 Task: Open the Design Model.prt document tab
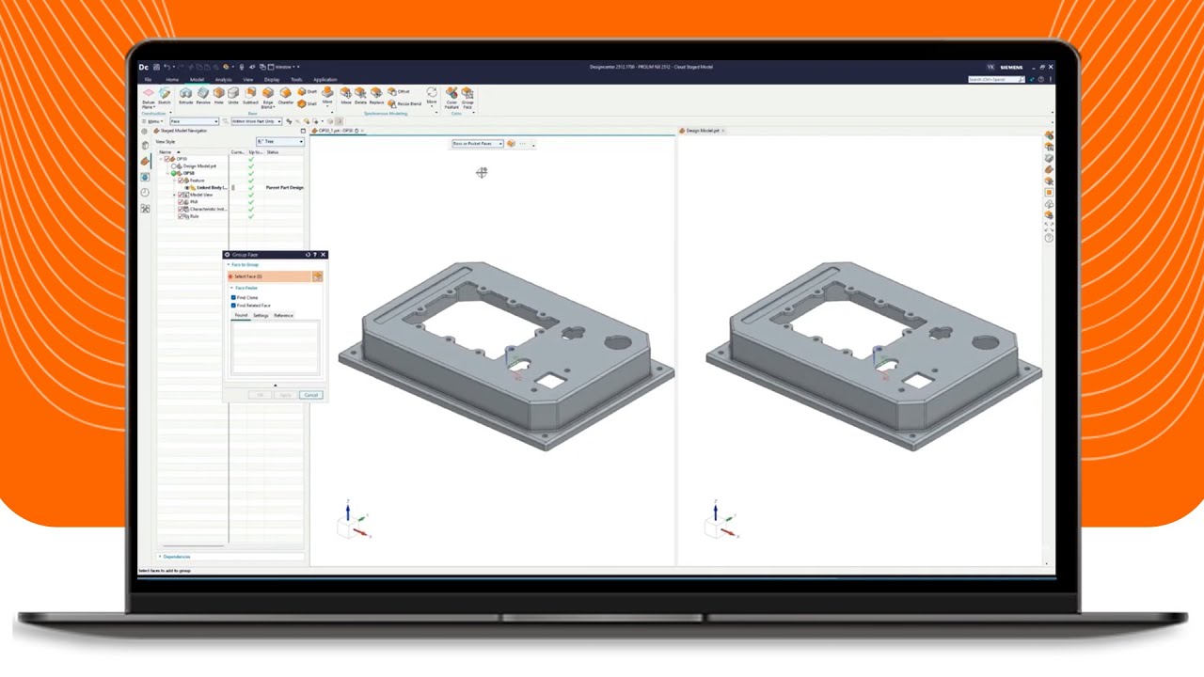point(702,131)
